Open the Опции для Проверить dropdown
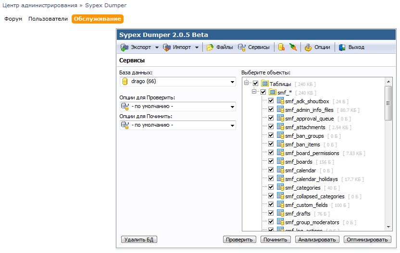 click(177, 107)
